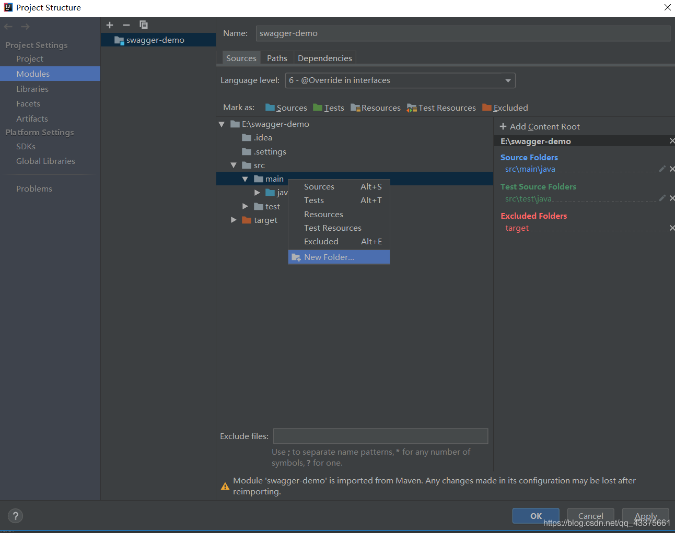Switch to the Paths tab

[x=277, y=58]
